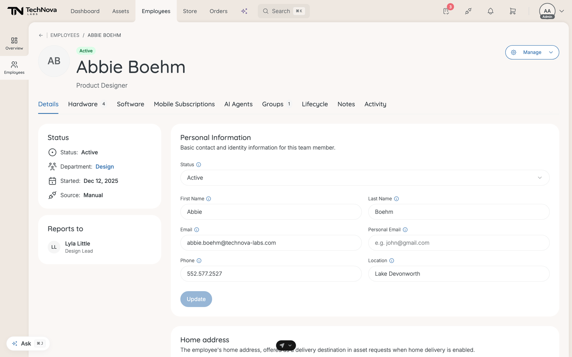572x357 pixels.
Task: Open the Notes tab
Action: click(x=346, y=104)
